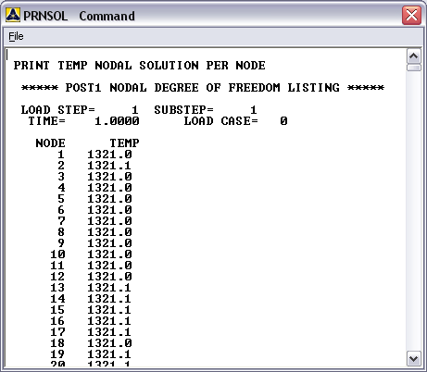Click the row for node 10

click(91, 254)
